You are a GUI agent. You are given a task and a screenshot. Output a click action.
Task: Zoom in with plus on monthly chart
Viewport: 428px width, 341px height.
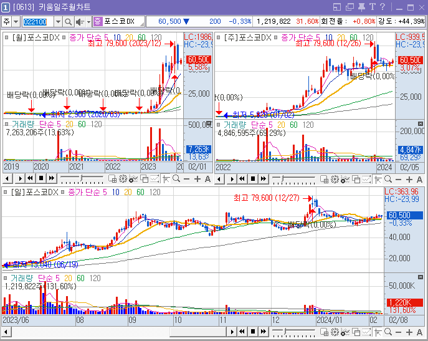click(x=197, y=180)
